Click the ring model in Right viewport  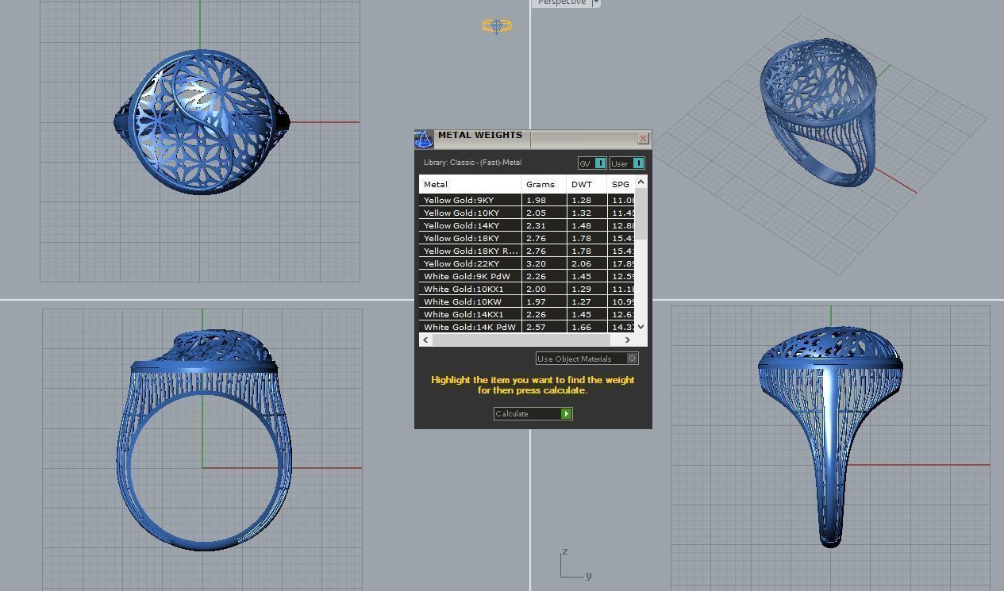pos(830,436)
